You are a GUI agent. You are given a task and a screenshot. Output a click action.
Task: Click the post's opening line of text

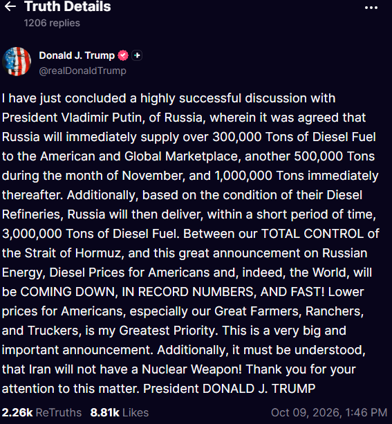(169, 98)
